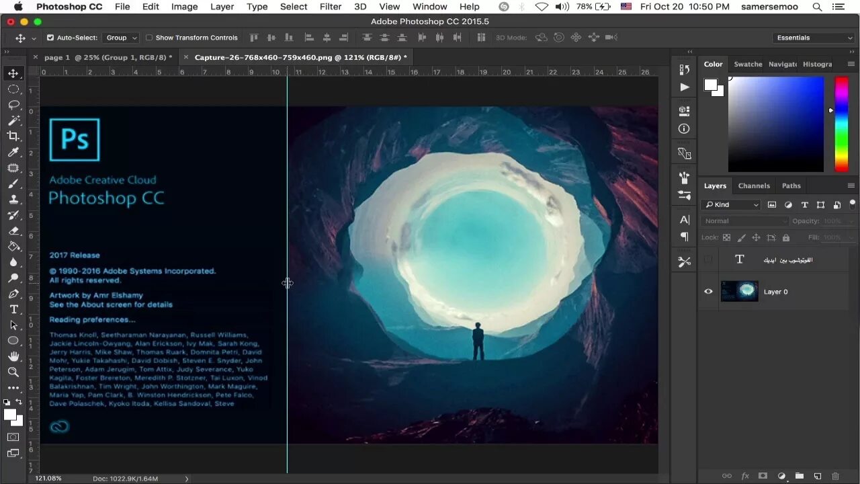
Task: Select the Lasso tool
Action: click(13, 105)
